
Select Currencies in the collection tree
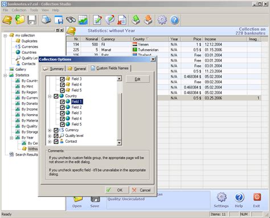pyautogui.click(x=30, y=47)
